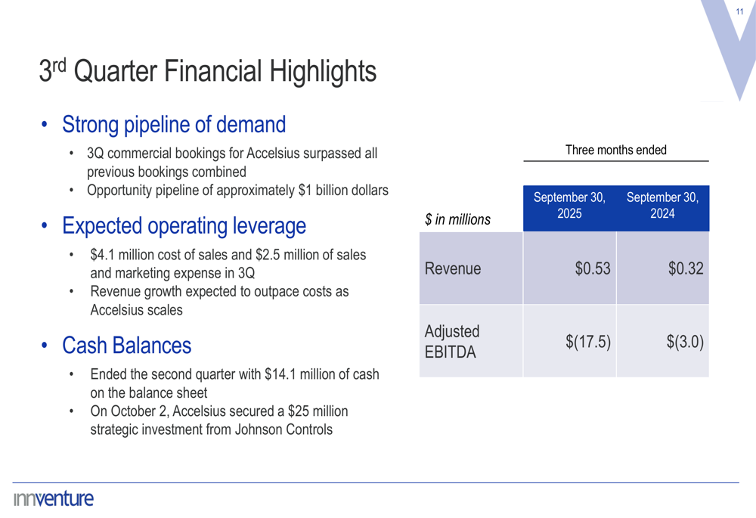Click the Cash Balances heading
The width and height of the screenshot is (756, 518).
click(126, 346)
